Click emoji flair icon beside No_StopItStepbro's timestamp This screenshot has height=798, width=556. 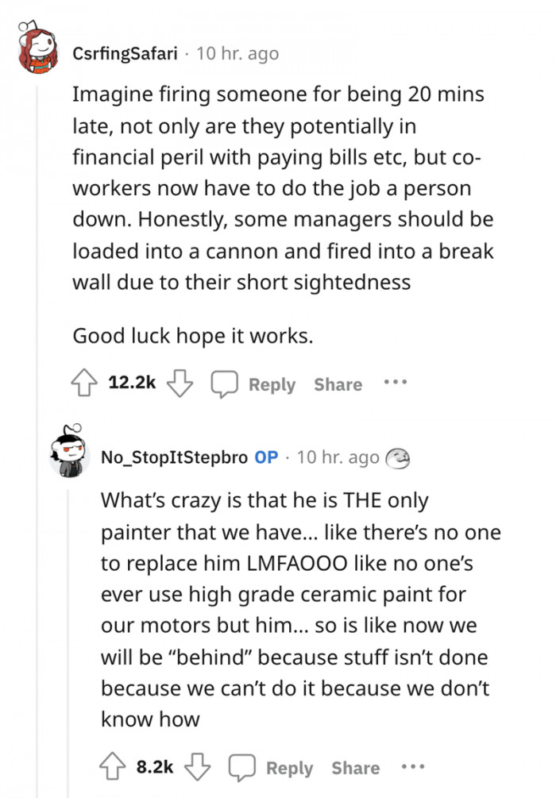tap(396, 458)
